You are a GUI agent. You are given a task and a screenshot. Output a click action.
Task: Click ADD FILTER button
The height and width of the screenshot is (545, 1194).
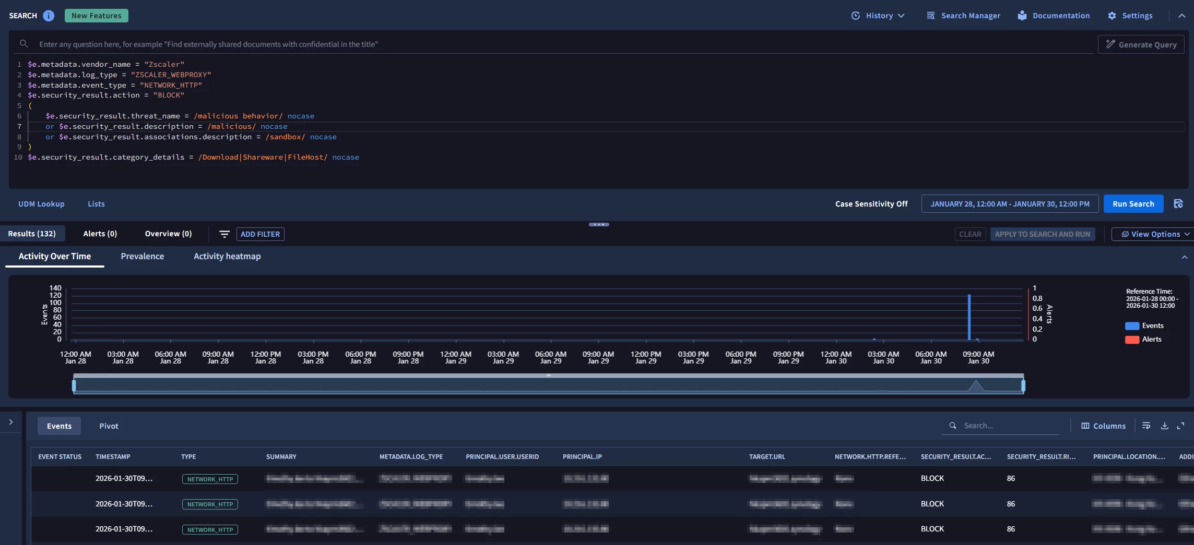coord(260,234)
